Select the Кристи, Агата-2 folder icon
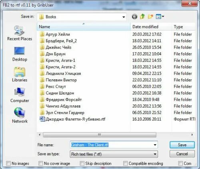The width and height of the screenshot is (200, 169). (42, 67)
